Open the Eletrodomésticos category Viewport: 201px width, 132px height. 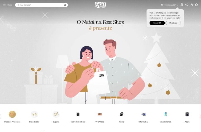click(78, 117)
